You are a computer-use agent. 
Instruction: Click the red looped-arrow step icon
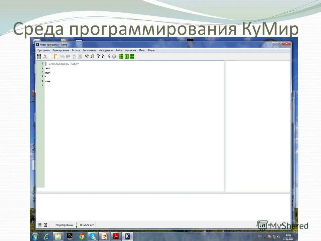[x=103, y=56]
